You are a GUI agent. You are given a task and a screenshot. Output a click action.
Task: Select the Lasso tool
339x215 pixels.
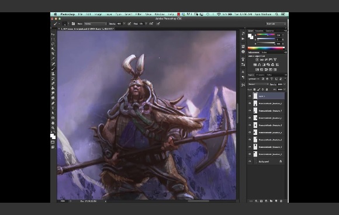[53, 44]
